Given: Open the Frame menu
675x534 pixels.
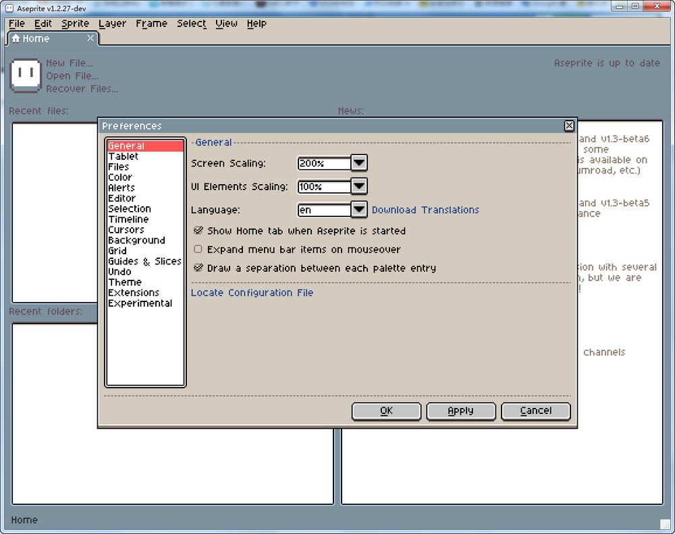Looking at the screenshot, I should pos(151,24).
